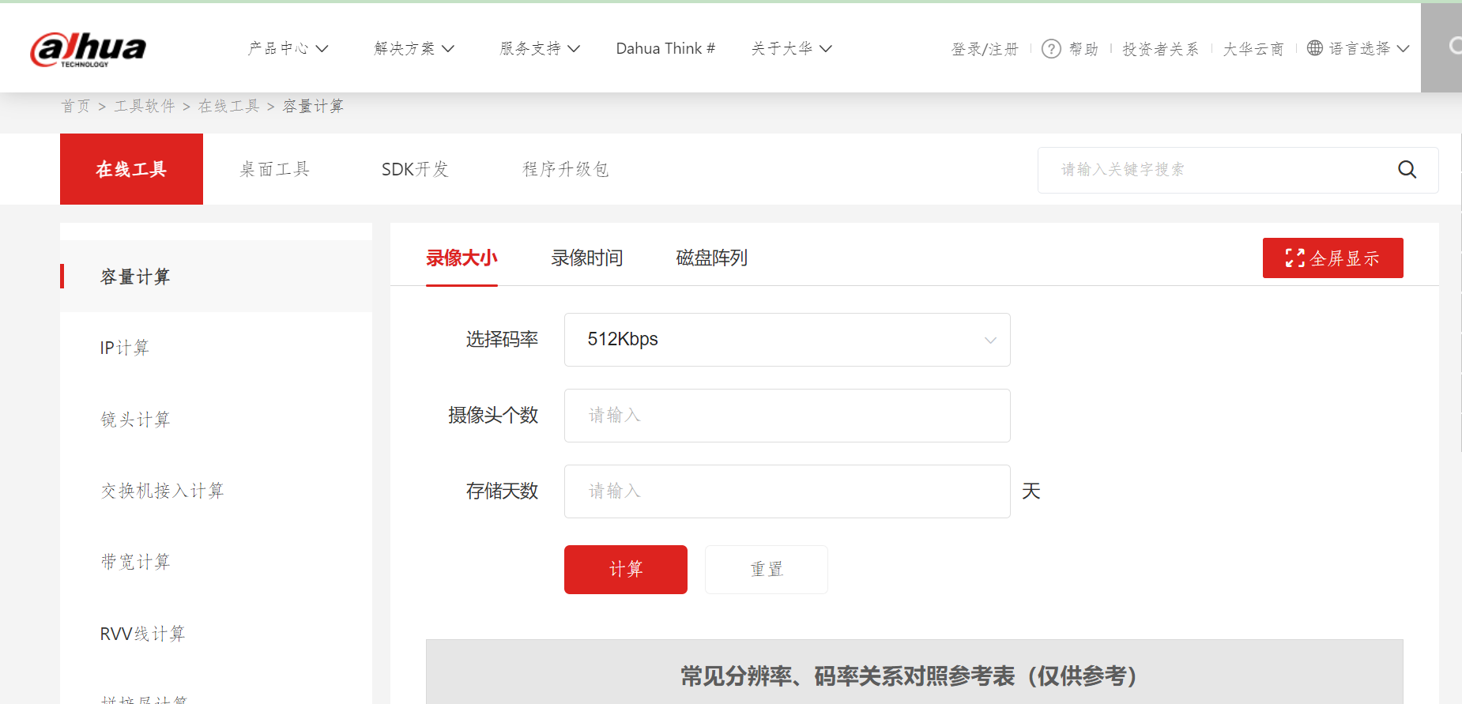
Task: Expand the 解决方案 menu
Action: pos(414,48)
